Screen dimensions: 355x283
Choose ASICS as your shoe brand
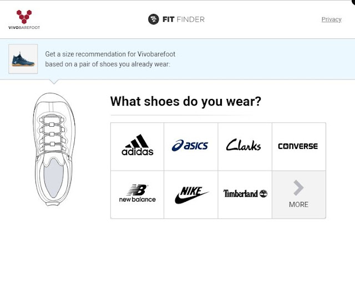[190, 146]
